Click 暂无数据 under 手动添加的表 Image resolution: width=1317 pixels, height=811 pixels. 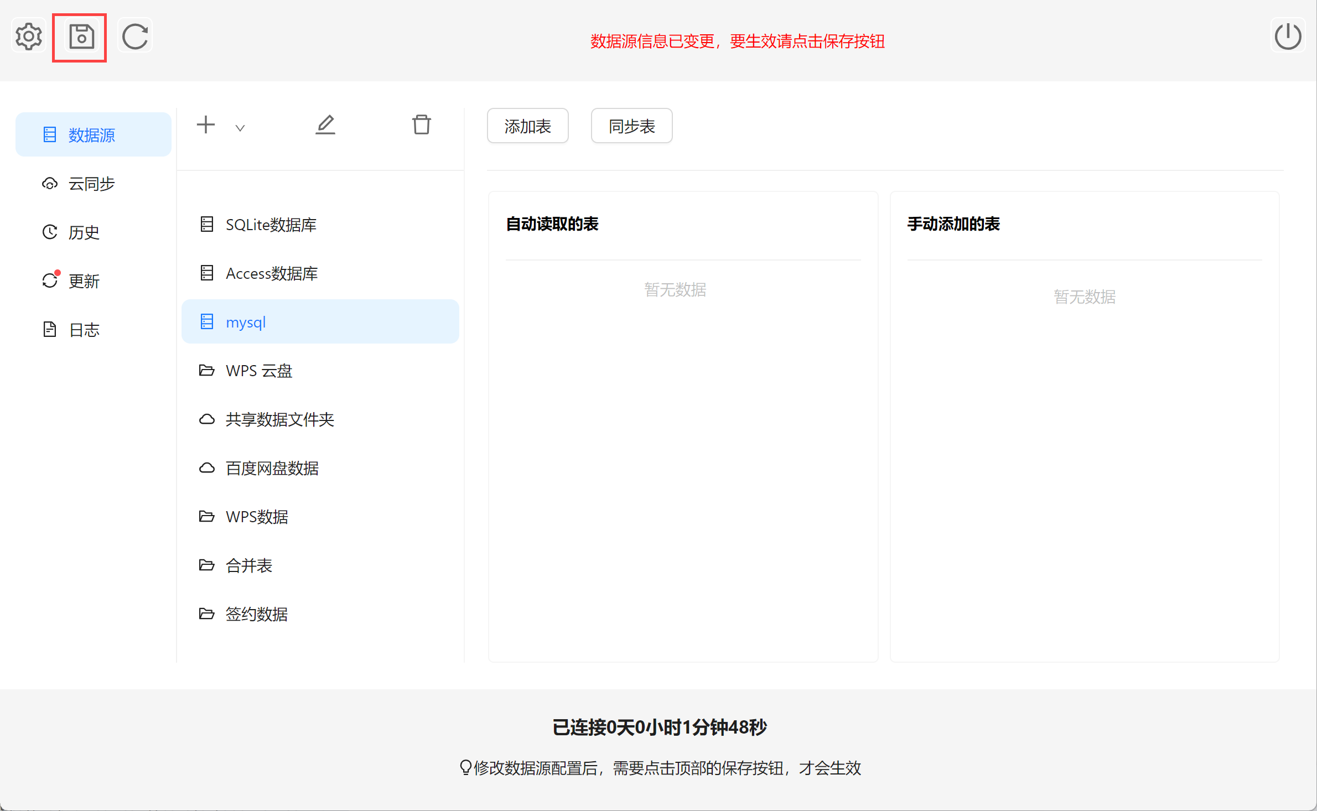tap(1085, 297)
